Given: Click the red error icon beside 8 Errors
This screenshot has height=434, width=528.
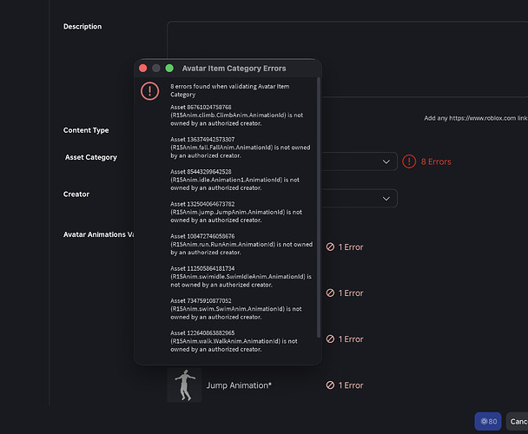Looking at the screenshot, I should pyautogui.click(x=409, y=161).
